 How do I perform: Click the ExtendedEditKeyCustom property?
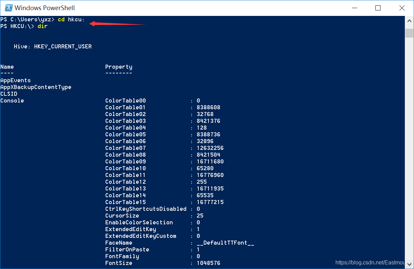[141, 236]
